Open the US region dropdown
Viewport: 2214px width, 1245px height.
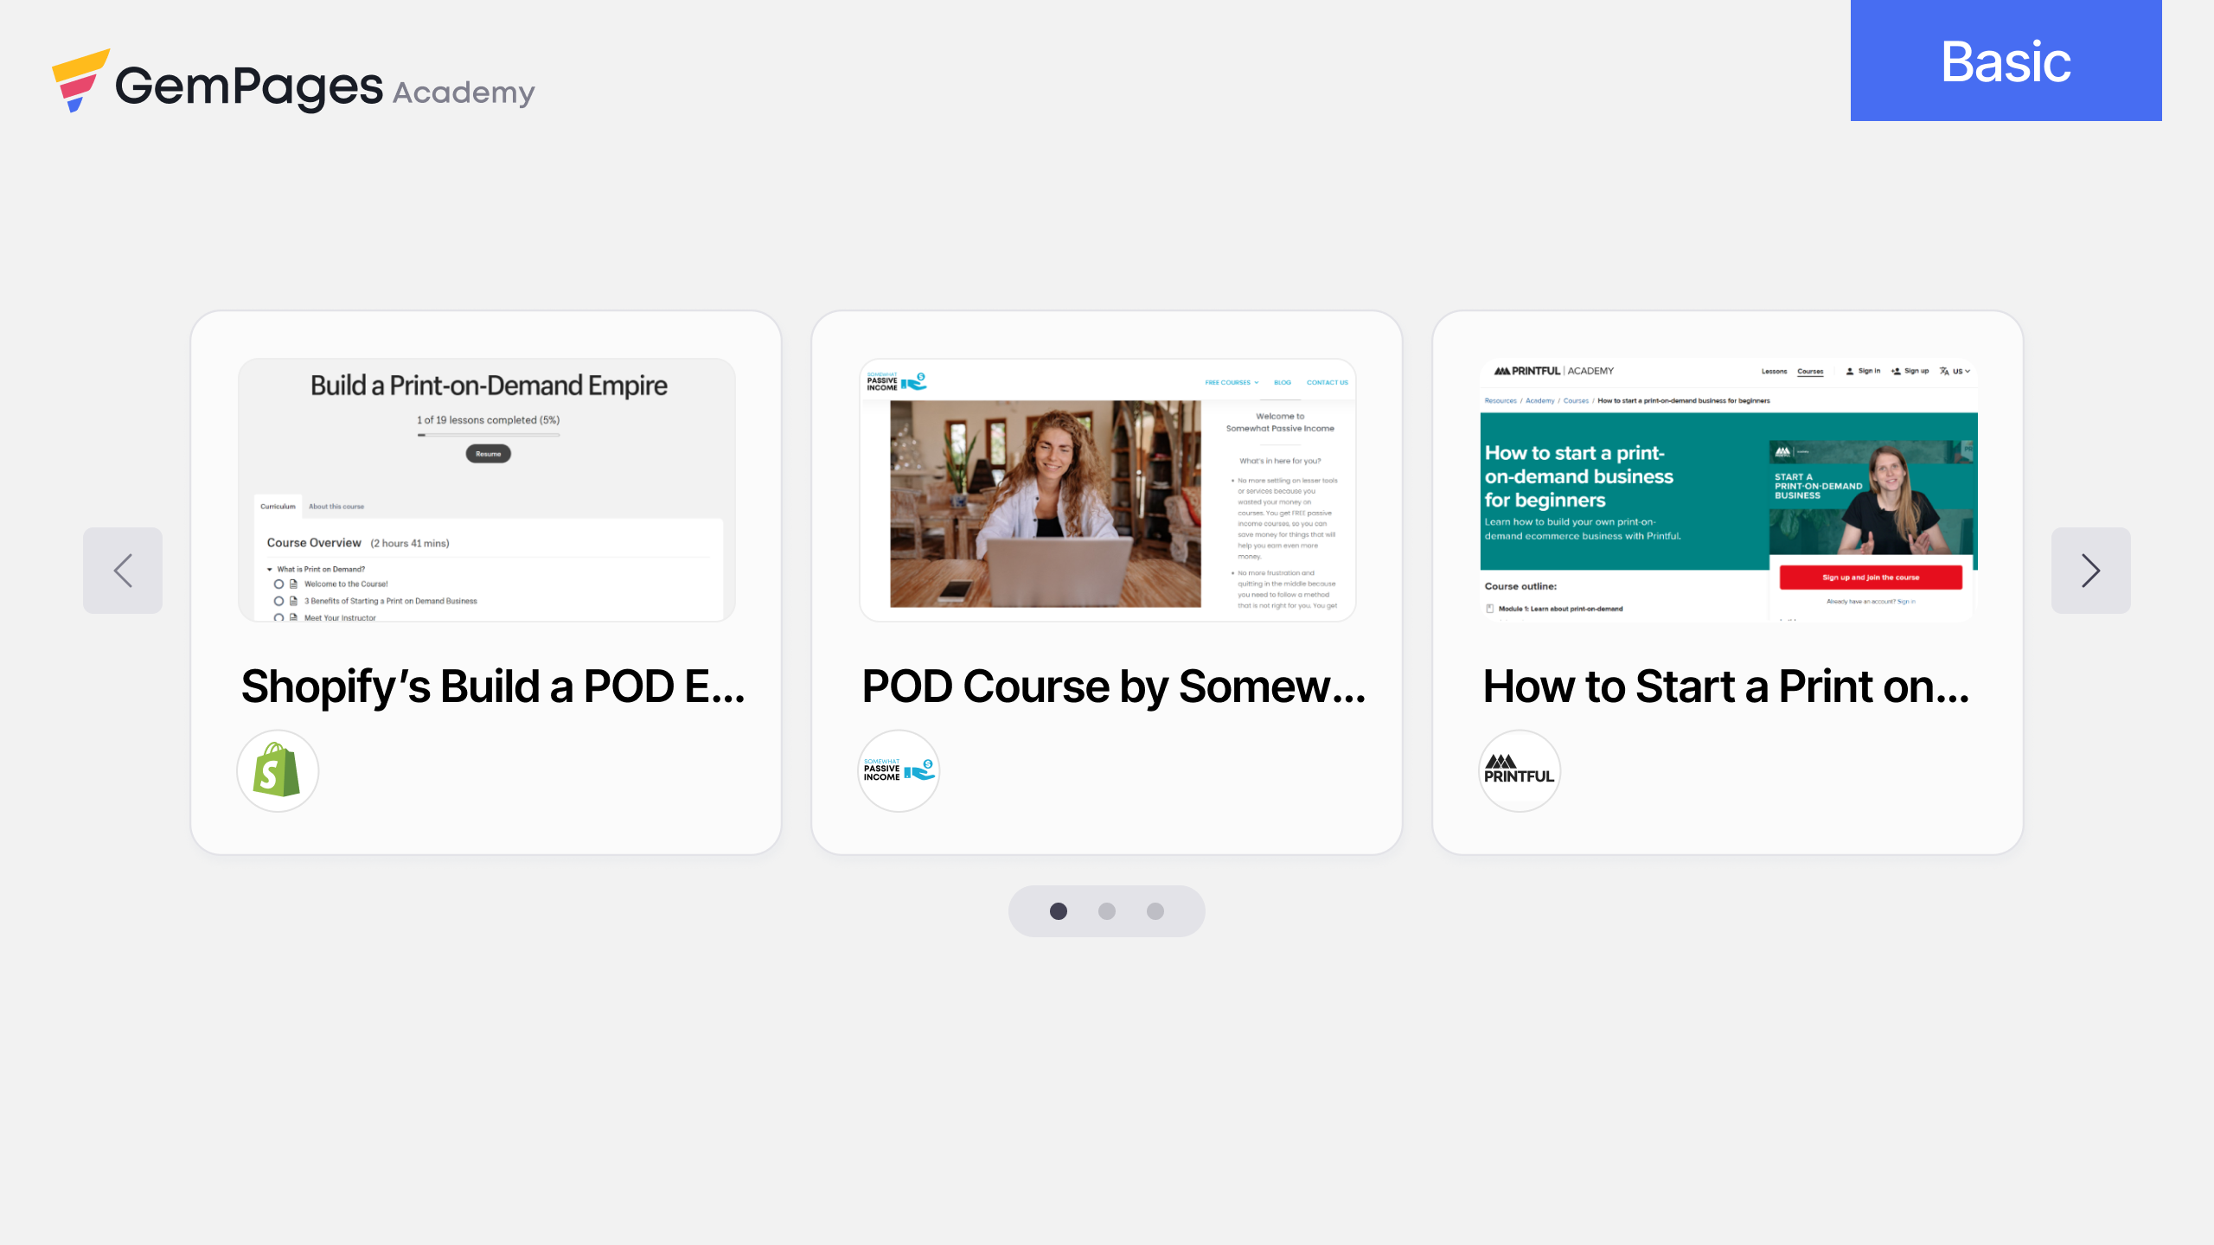[1961, 372]
